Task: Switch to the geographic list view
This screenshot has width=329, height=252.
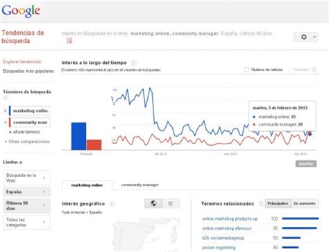Action: tap(171, 203)
